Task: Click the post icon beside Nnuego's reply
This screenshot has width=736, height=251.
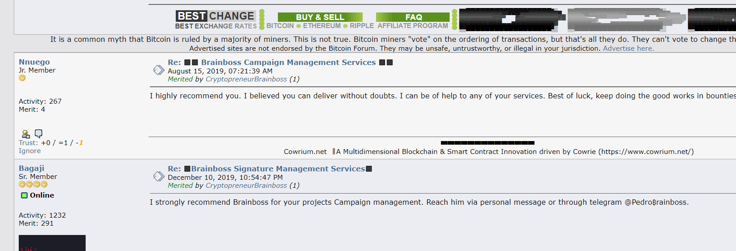Action: pyautogui.click(x=159, y=70)
